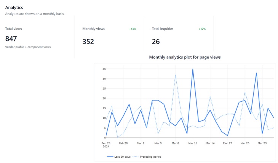278x163 pixels.
Task: Click the Feb 25 2024 x-axis label
Action: (x=106, y=145)
